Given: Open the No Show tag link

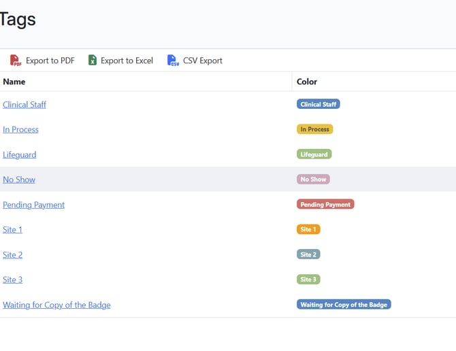Looking at the screenshot, I should click(x=19, y=180).
